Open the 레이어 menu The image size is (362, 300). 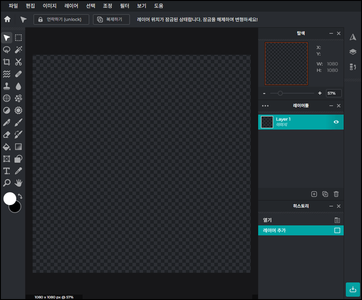[x=71, y=6]
